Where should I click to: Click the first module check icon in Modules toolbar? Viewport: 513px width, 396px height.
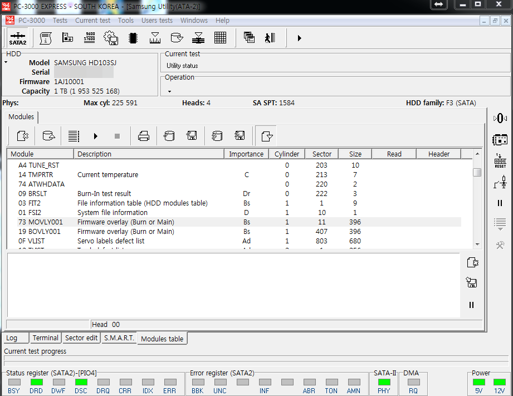(x=22, y=135)
